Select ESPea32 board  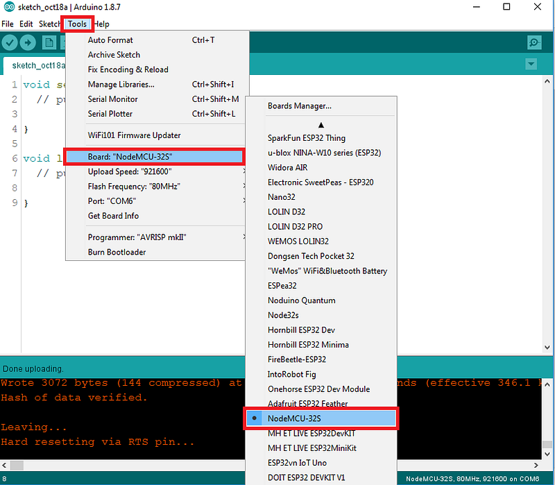pyautogui.click(x=321, y=286)
